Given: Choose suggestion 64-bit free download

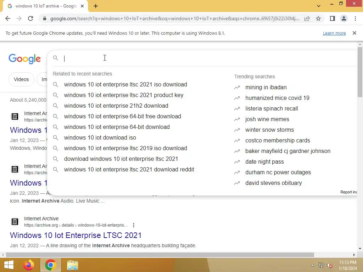Looking at the screenshot, I should click(122, 116).
